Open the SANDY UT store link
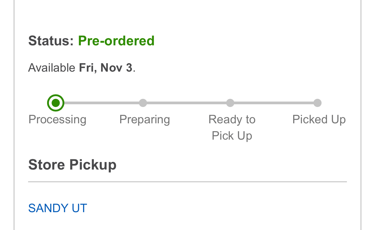 (58, 208)
